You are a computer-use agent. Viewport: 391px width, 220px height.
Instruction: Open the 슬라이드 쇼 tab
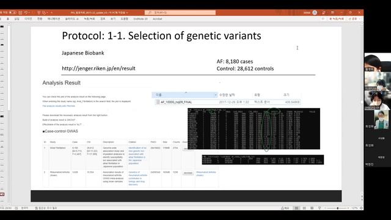click(72, 19)
